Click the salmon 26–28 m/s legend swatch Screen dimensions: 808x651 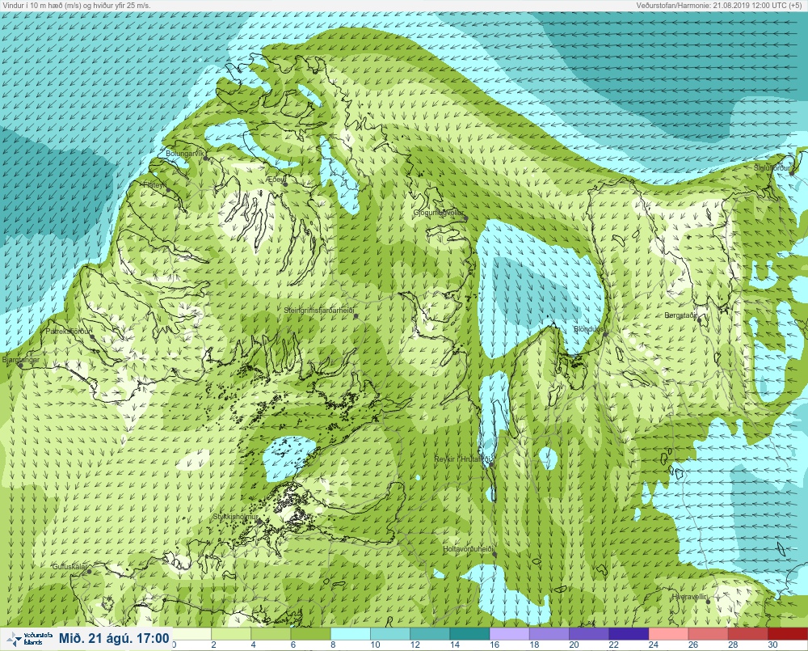708,633
